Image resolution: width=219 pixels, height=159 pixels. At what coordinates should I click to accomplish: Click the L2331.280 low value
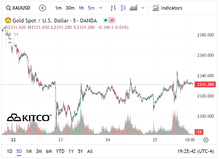[61, 27]
